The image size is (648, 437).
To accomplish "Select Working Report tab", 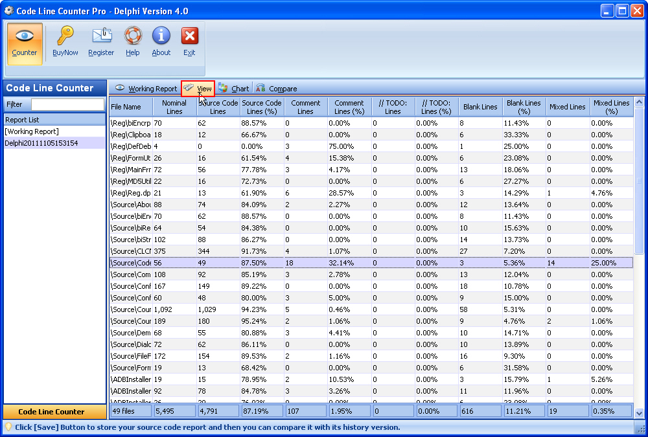I will [x=146, y=89].
